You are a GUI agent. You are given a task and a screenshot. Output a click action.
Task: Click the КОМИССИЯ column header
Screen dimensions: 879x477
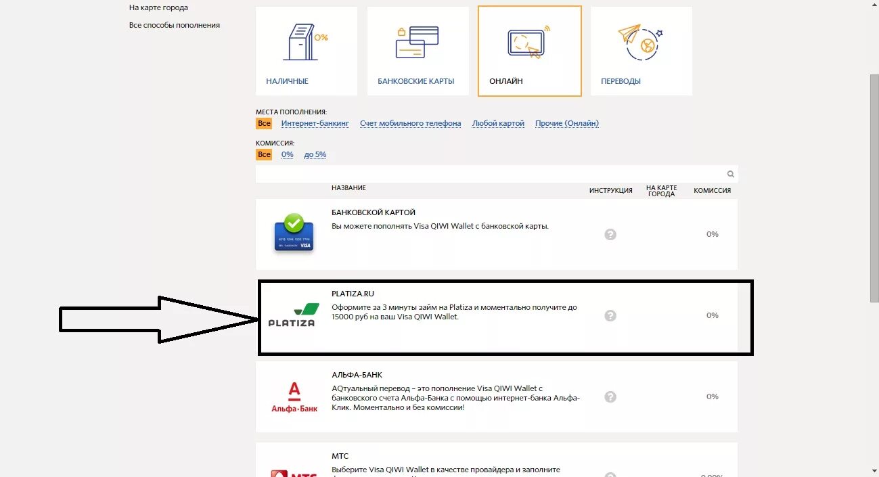click(x=713, y=191)
